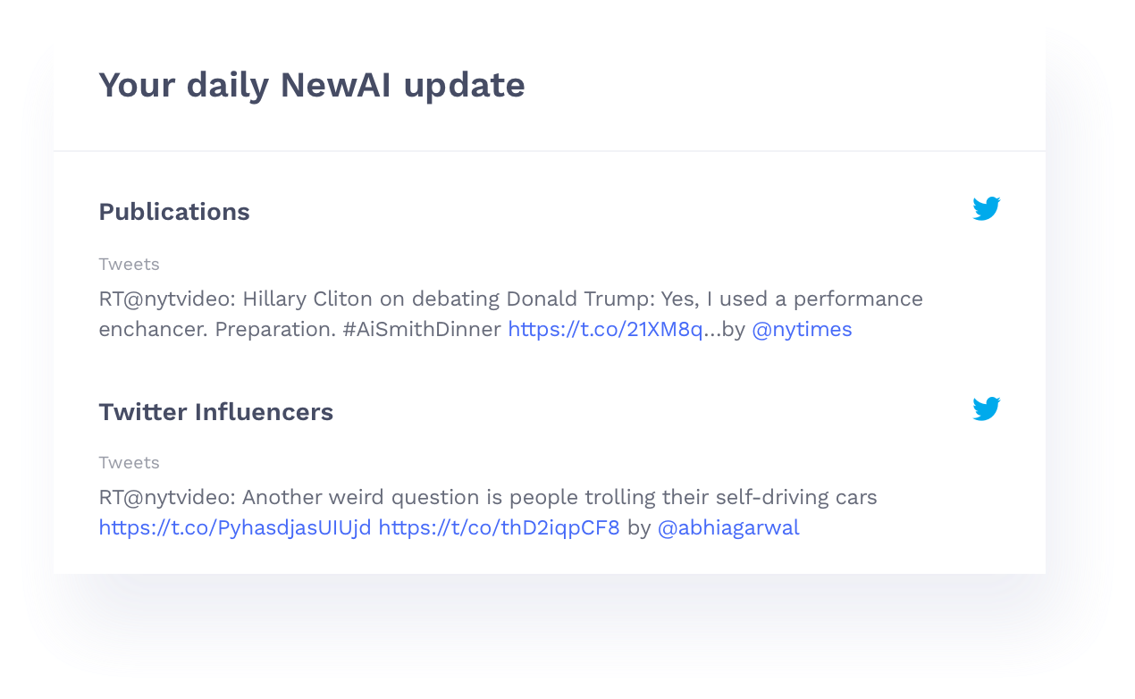Visit the @abhiagarwal profile link
This screenshot has height=699, width=1135.
[728, 528]
